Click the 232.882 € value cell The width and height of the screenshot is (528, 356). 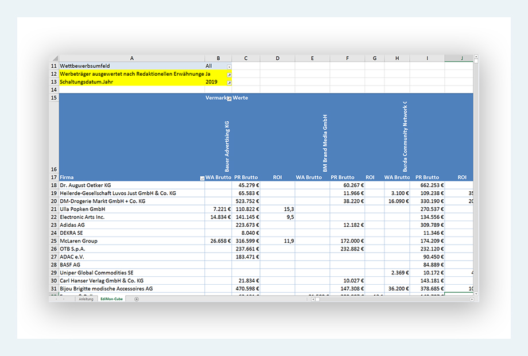tap(347, 249)
